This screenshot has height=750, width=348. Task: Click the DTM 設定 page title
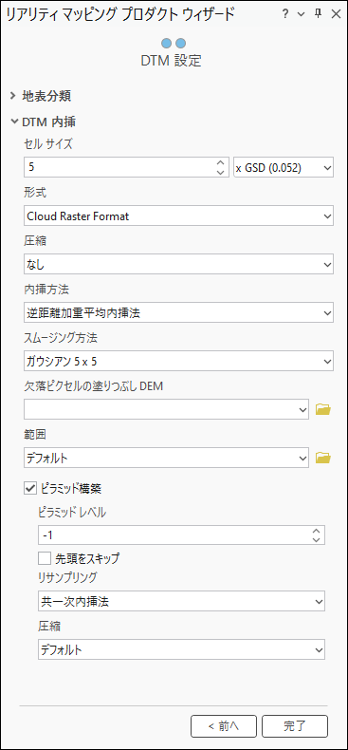[x=171, y=61]
